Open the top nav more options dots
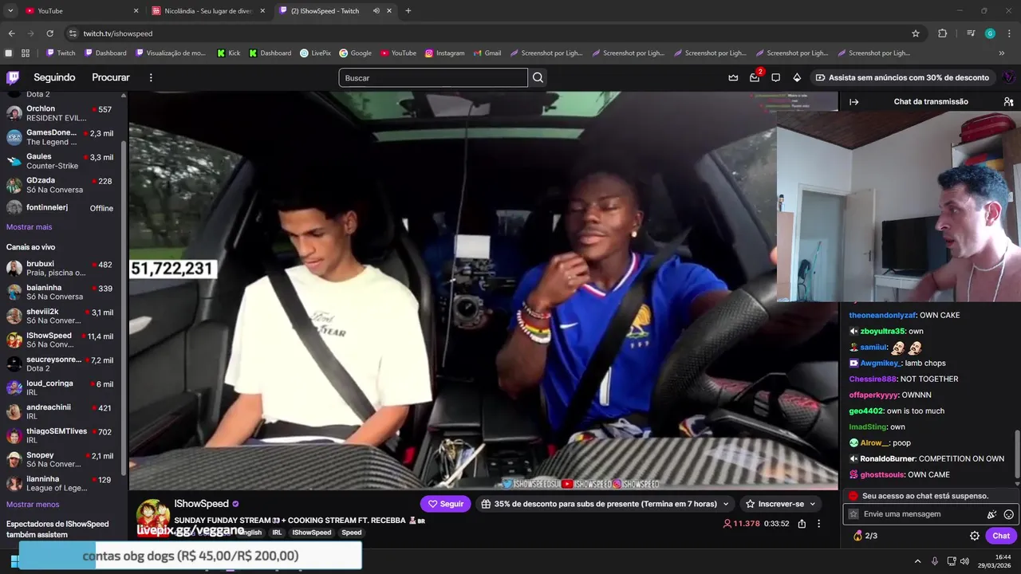The height and width of the screenshot is (574, 1021). pos(151,77)
